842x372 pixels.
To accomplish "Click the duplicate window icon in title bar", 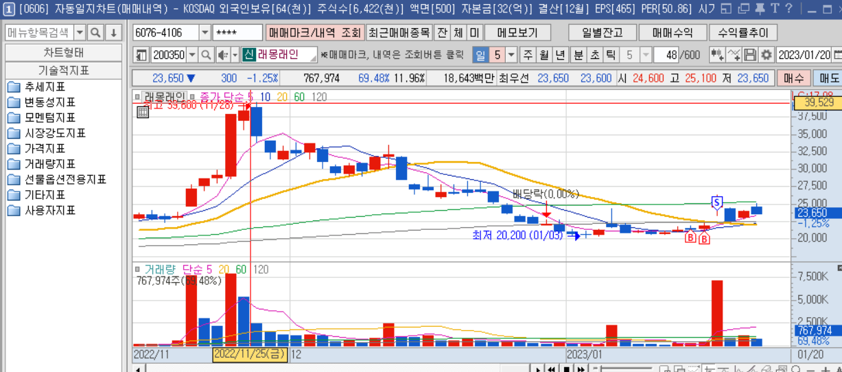I will click(745, 8).
